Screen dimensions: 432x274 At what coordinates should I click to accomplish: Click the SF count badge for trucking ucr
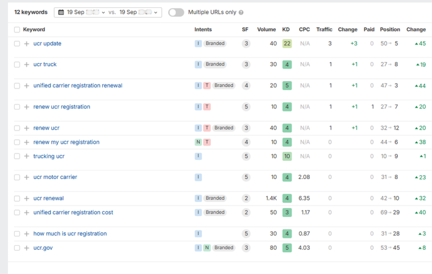tap(246, 156)
